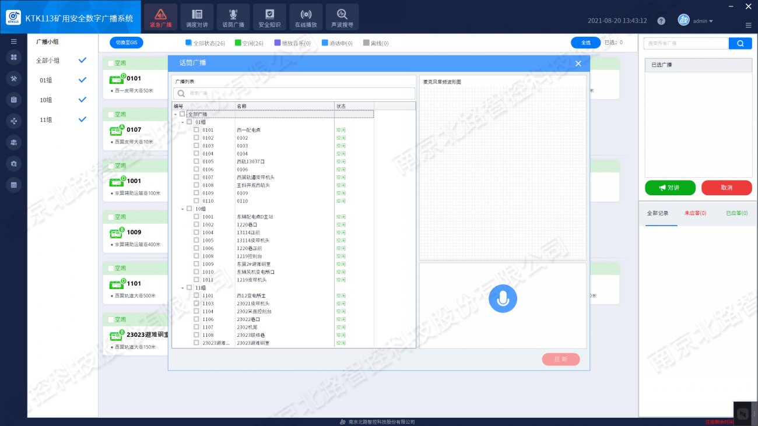
Task: Check the 全部广播 checkbox in tree
Action: coord(183,114)
